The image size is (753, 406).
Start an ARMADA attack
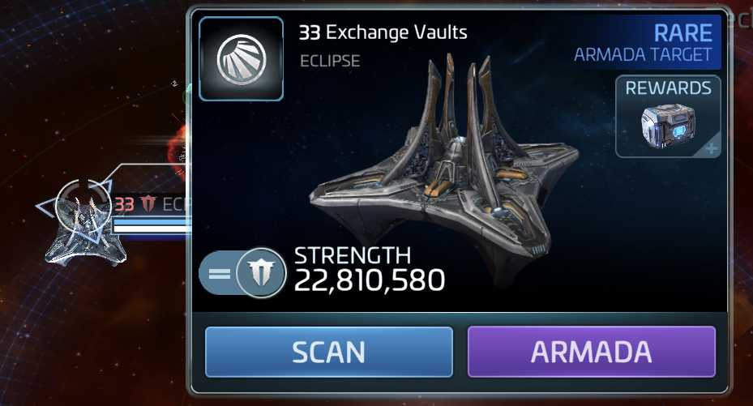pyautogui.click(x=592, y=352)
